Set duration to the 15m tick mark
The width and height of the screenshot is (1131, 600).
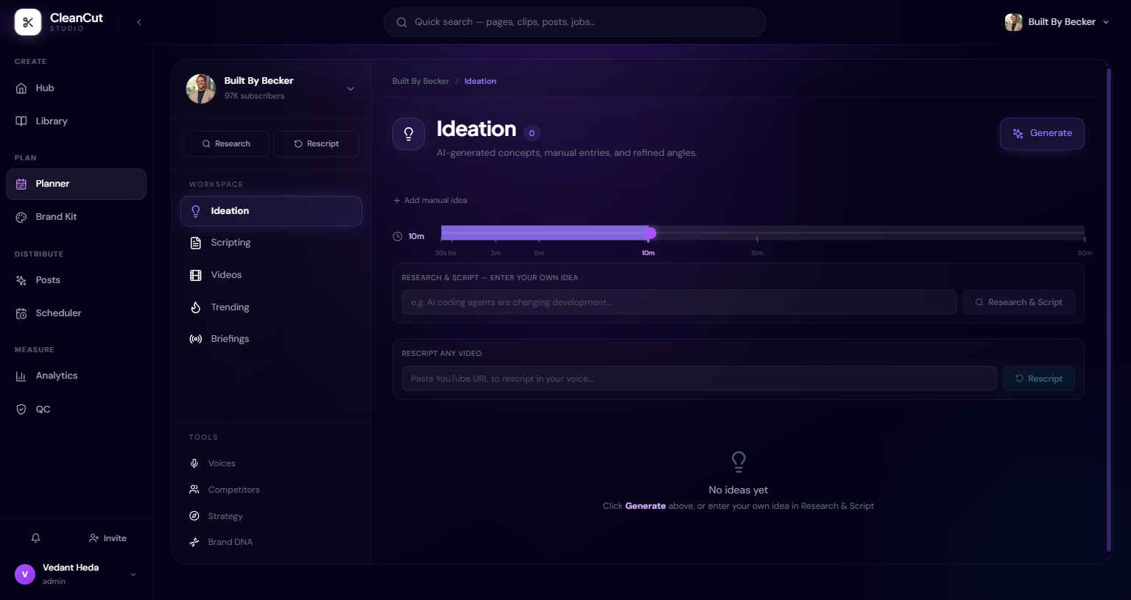click(757, 239)
